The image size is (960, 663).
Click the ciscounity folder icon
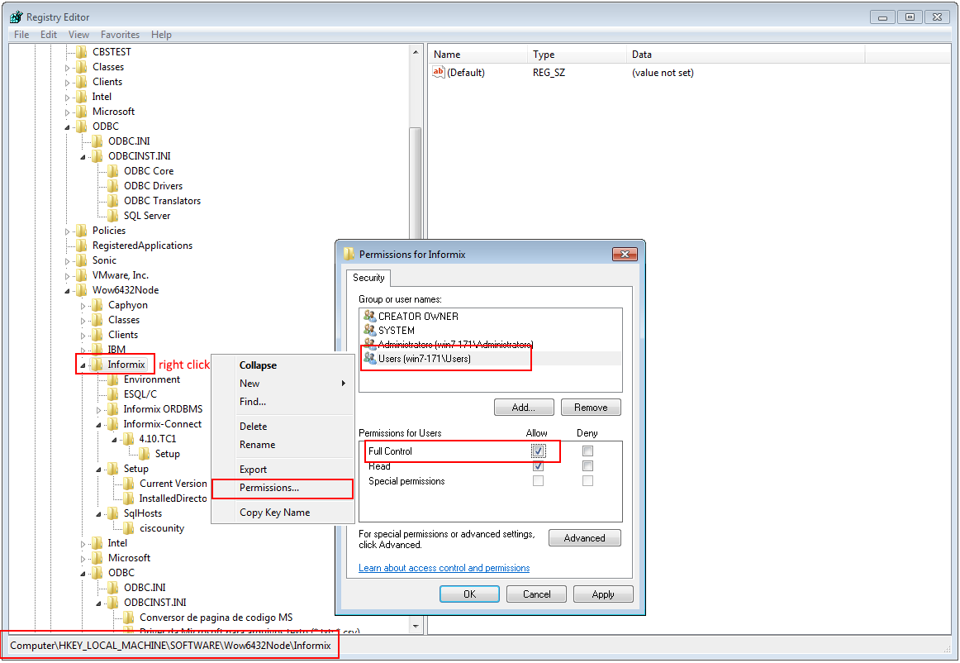[129, 528]
